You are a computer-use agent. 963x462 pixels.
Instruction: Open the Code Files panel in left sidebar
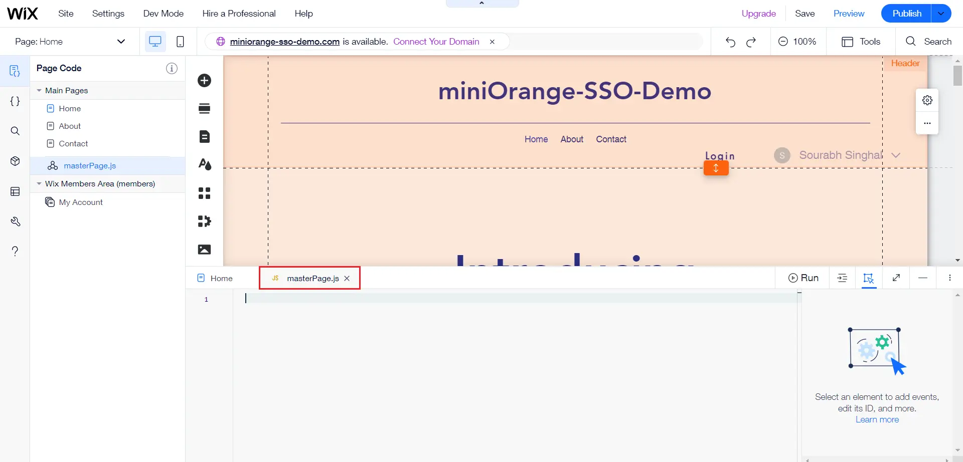[x=15, y=101]
